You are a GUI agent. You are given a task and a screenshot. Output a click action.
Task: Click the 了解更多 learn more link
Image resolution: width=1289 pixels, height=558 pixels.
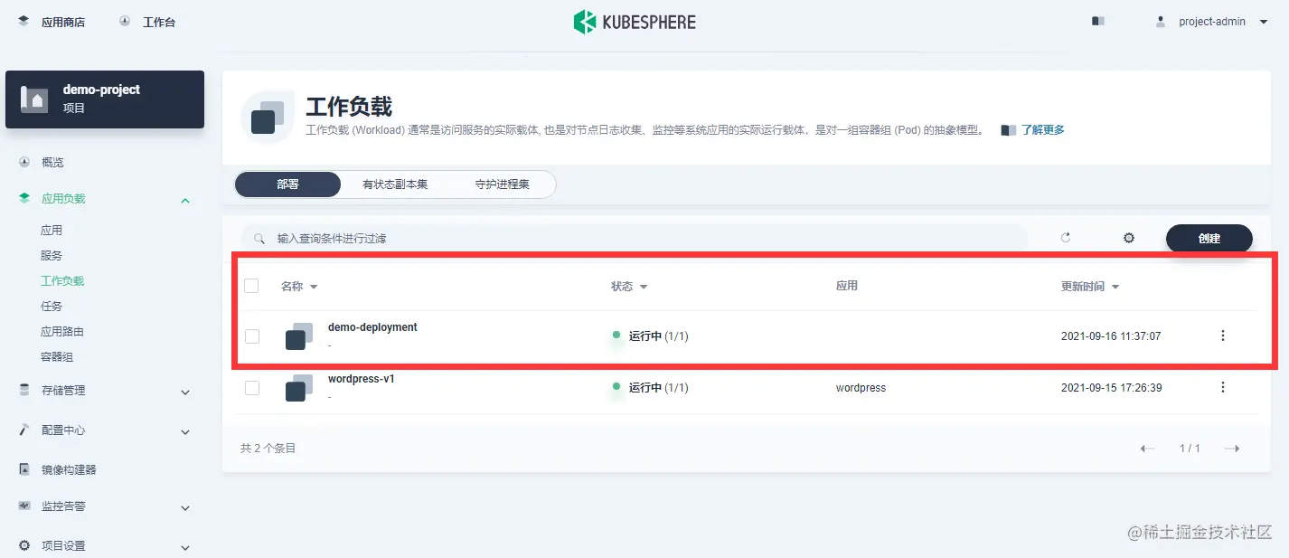pyautogui.click(x=1043, y=130)
